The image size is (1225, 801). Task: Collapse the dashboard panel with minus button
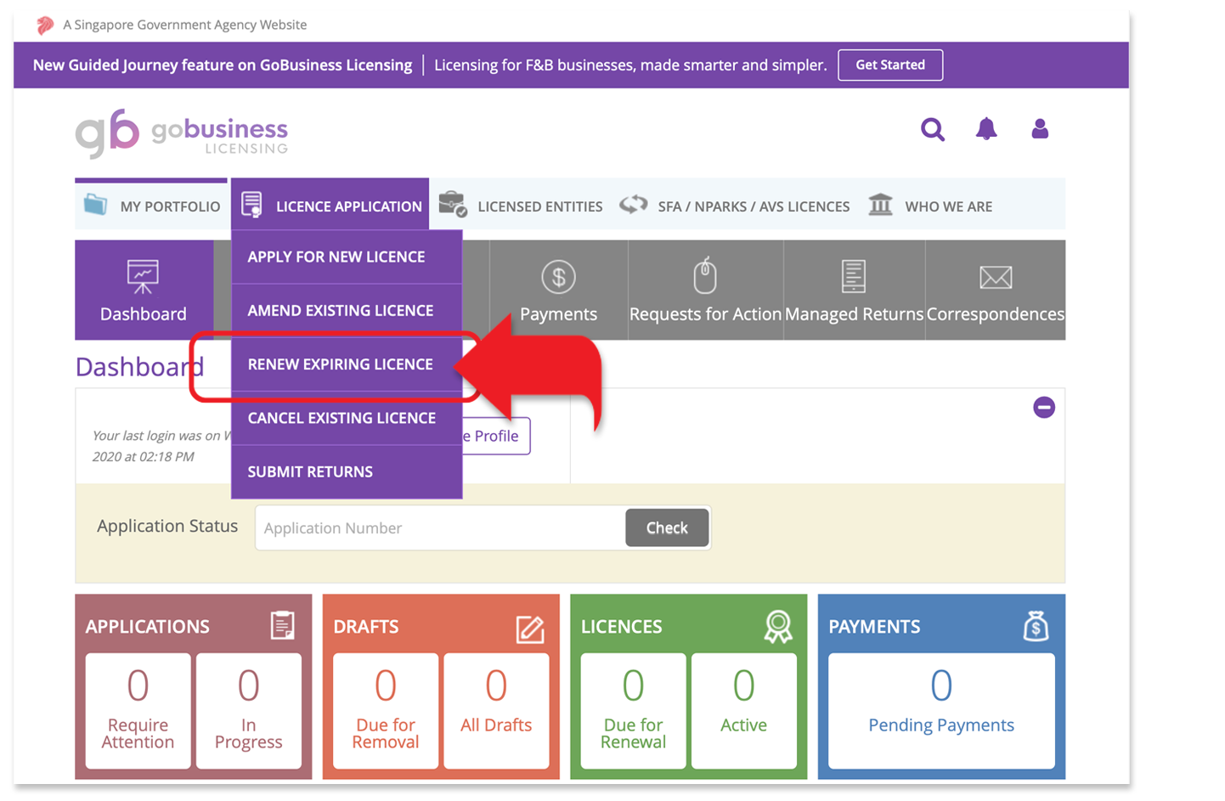tap(1044, 408)
